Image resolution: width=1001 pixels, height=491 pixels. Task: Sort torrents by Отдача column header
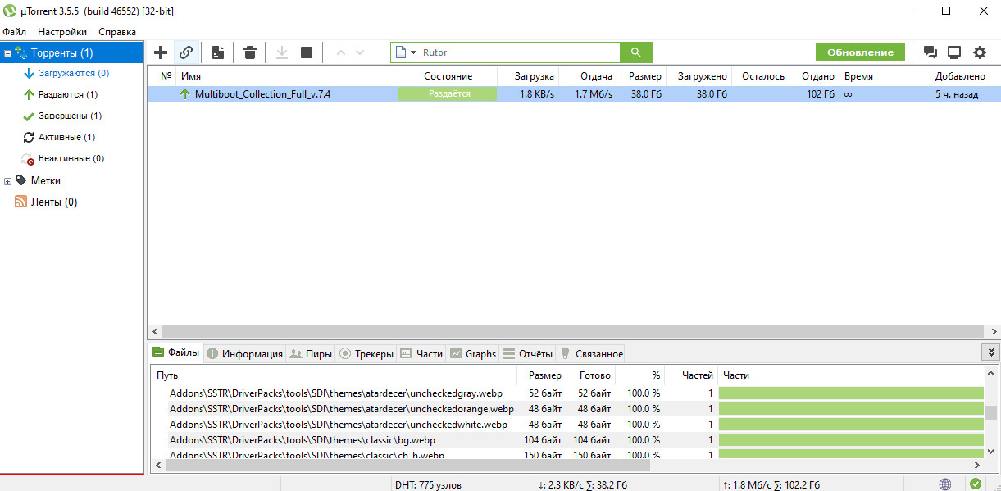click(589, 75)
